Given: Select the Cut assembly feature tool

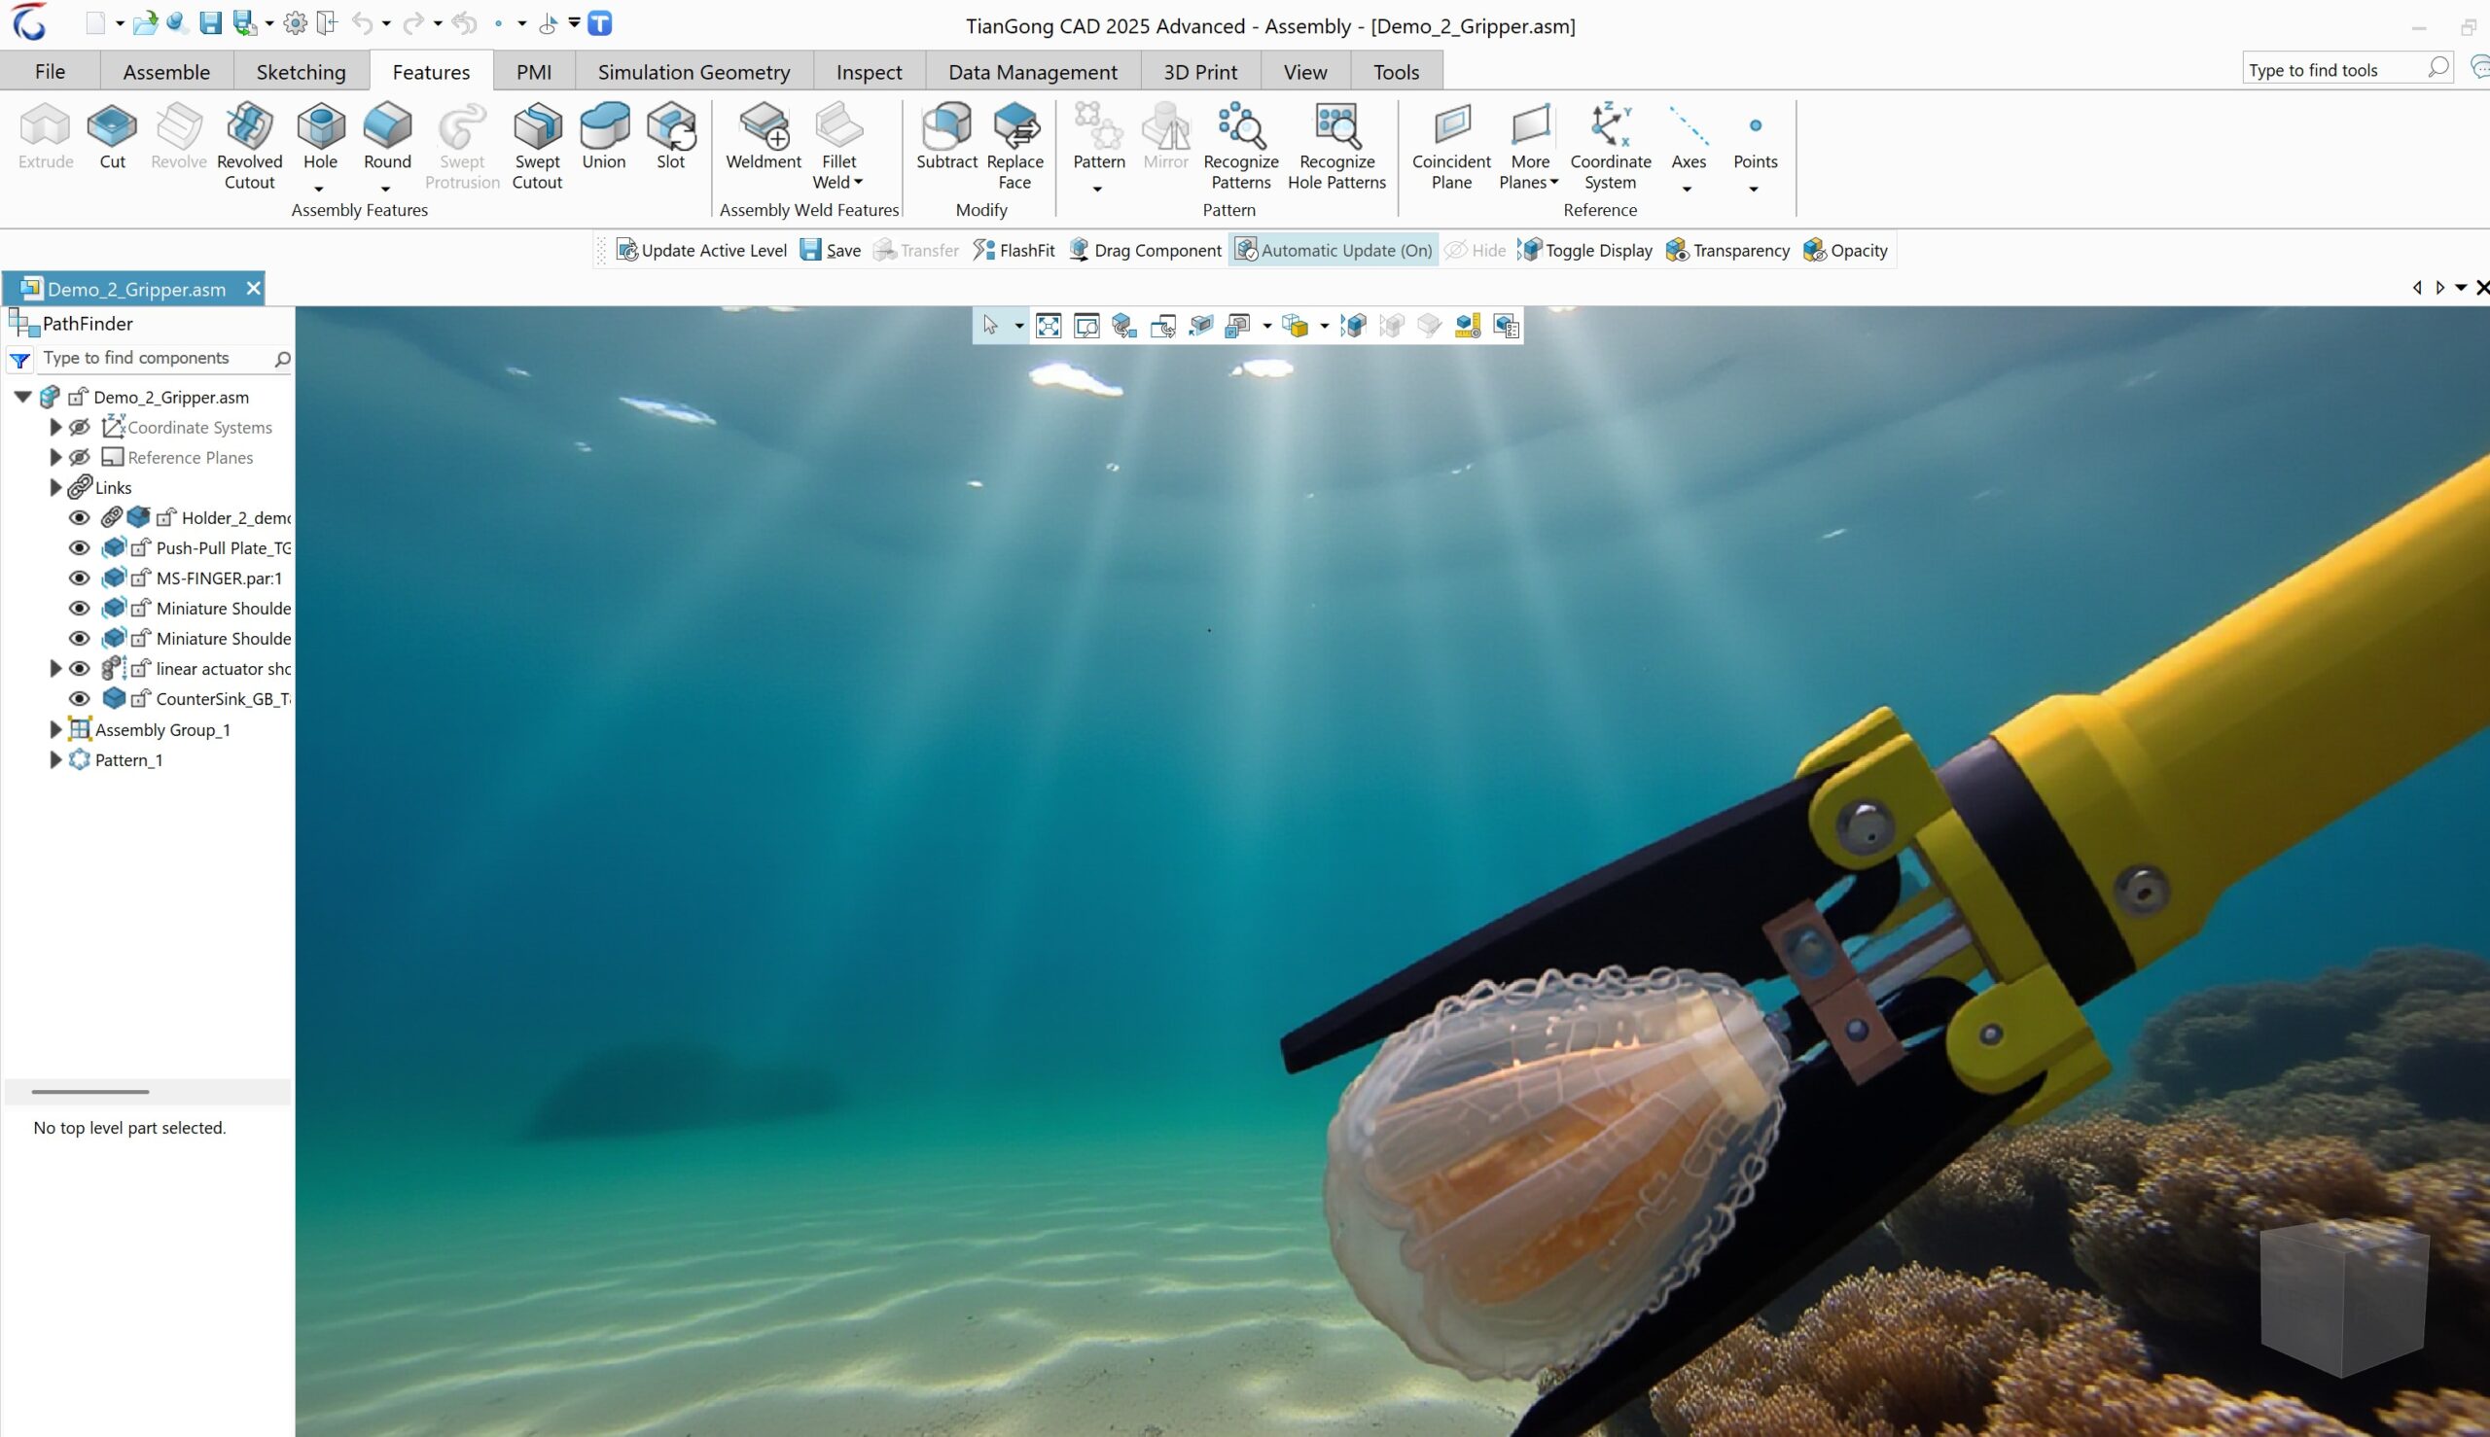Looking at the screenshot, I should pos(112,136).
